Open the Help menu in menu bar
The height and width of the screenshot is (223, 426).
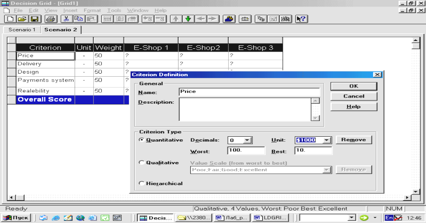click(161, 10)
